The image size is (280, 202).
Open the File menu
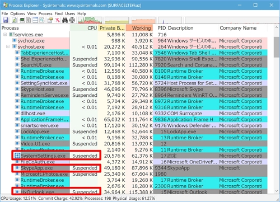(x=4, y=13)
